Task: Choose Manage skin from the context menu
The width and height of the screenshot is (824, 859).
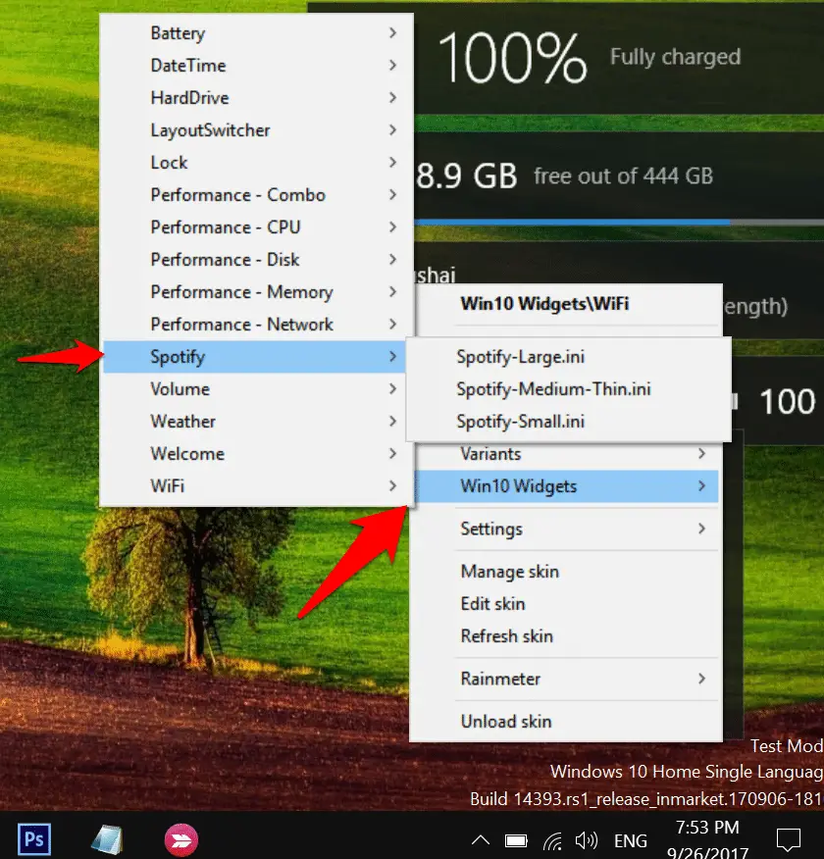Action: click(566, 572)
